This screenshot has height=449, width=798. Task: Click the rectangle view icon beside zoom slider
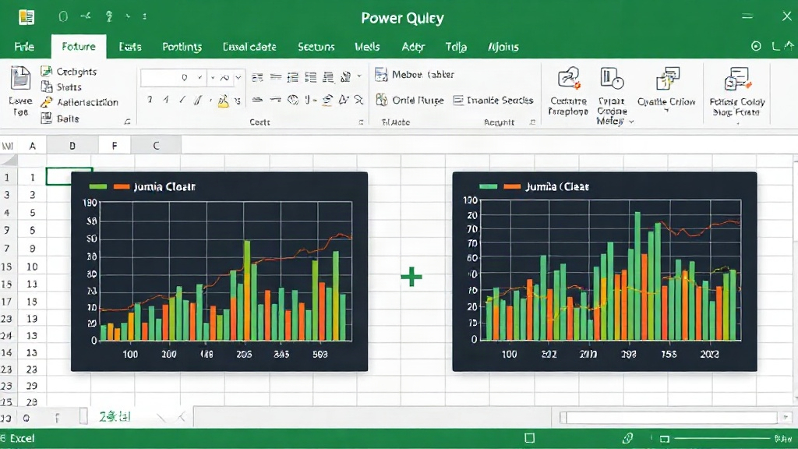click(664, 438)
